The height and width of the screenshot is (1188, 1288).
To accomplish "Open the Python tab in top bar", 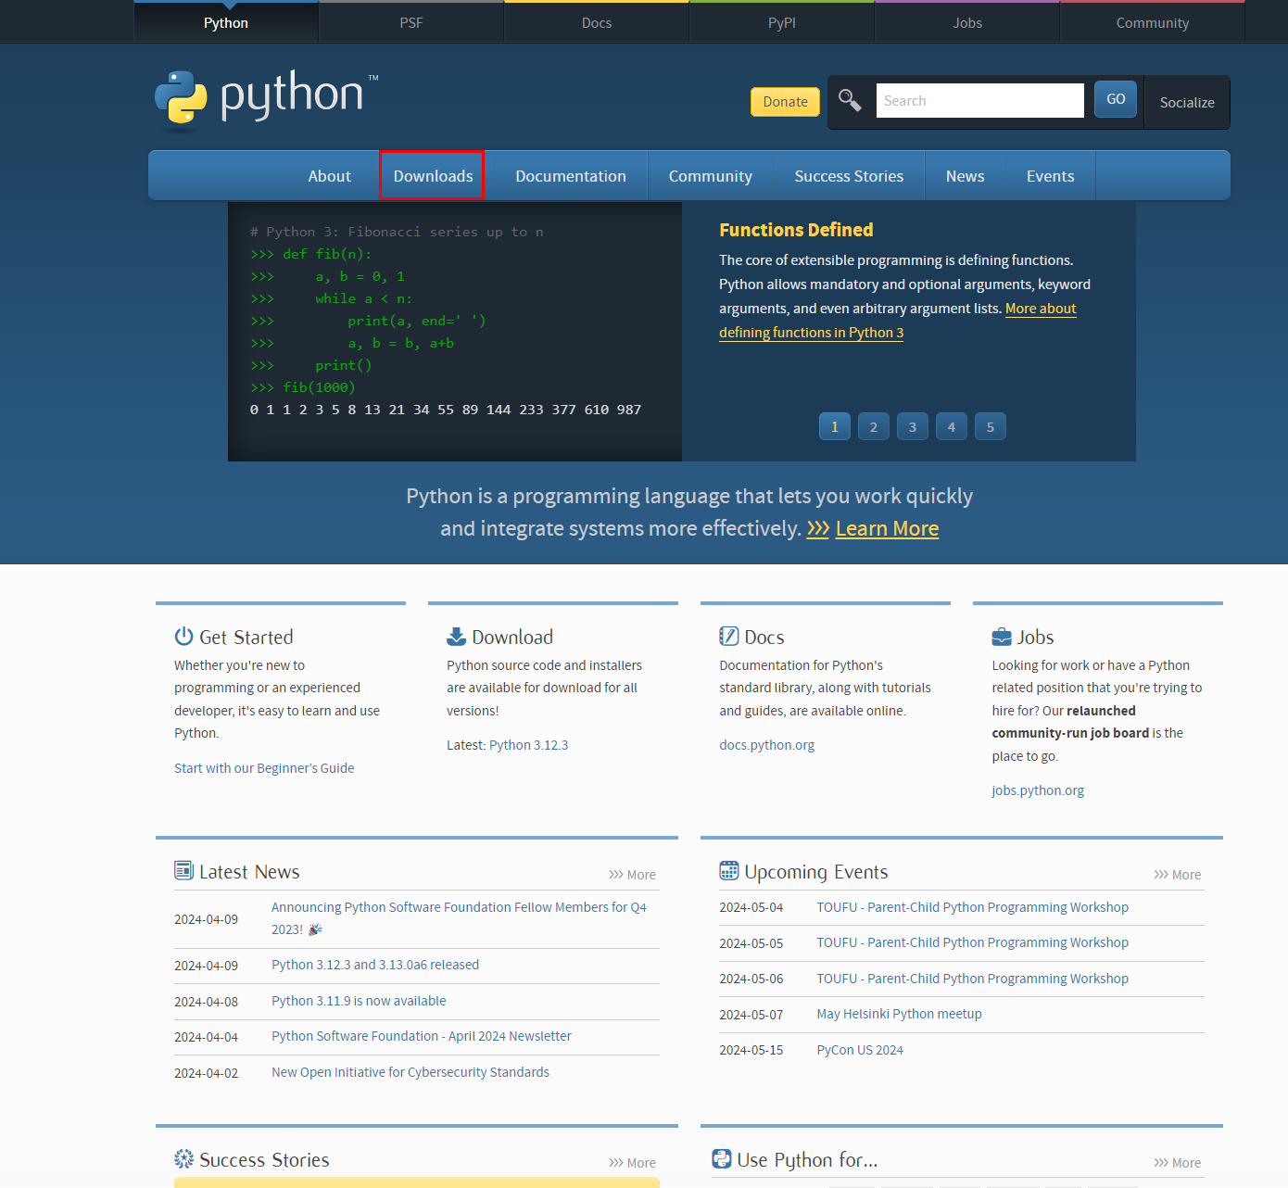I will pos(226,22).
